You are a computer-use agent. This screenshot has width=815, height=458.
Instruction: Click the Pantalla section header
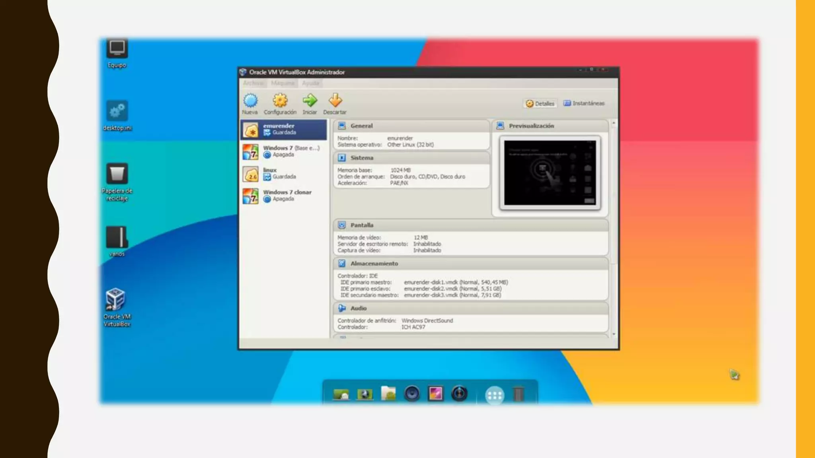click(362, 225)
